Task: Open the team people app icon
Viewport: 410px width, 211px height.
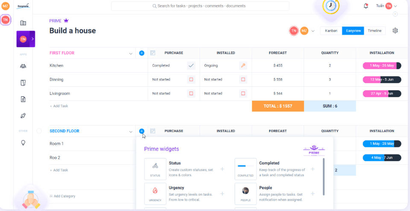Action: pyautogui.click(x=23, y=66)
